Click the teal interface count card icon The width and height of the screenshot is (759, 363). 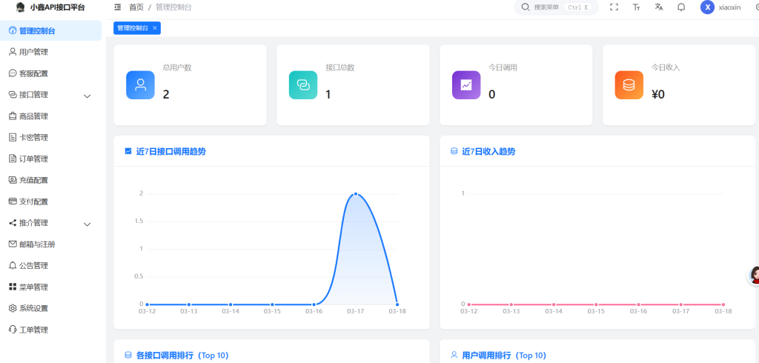(x=303, y=85)
